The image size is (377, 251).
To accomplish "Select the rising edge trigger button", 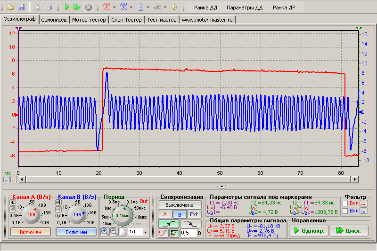I will [x=169, y=224].
